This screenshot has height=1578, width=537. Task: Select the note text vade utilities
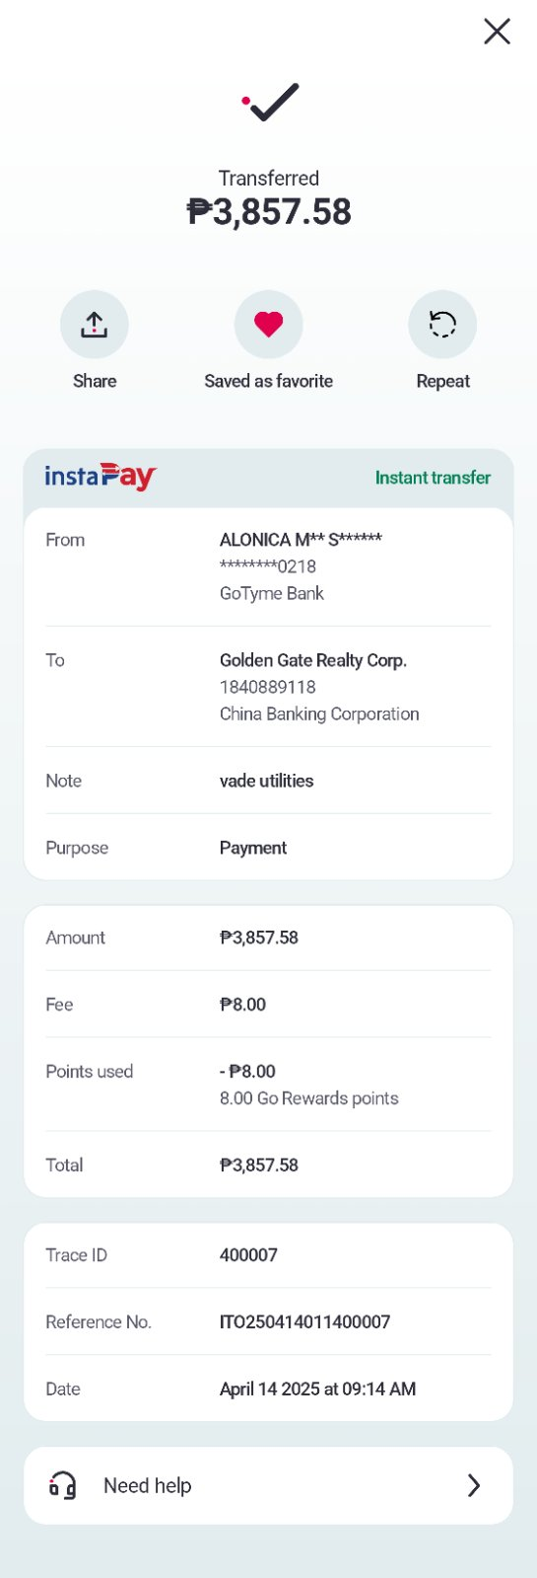(266, 781)
